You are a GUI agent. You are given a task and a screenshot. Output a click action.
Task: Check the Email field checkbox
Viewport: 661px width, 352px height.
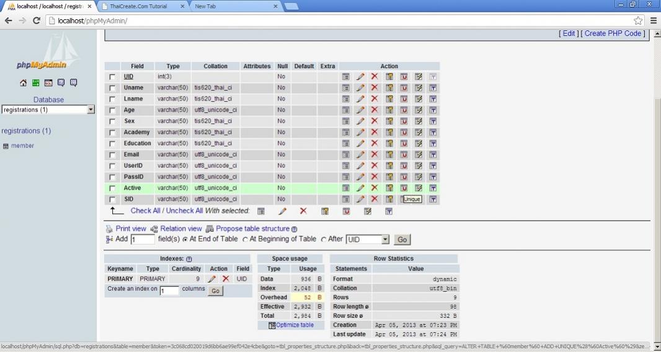coord(112,155)
